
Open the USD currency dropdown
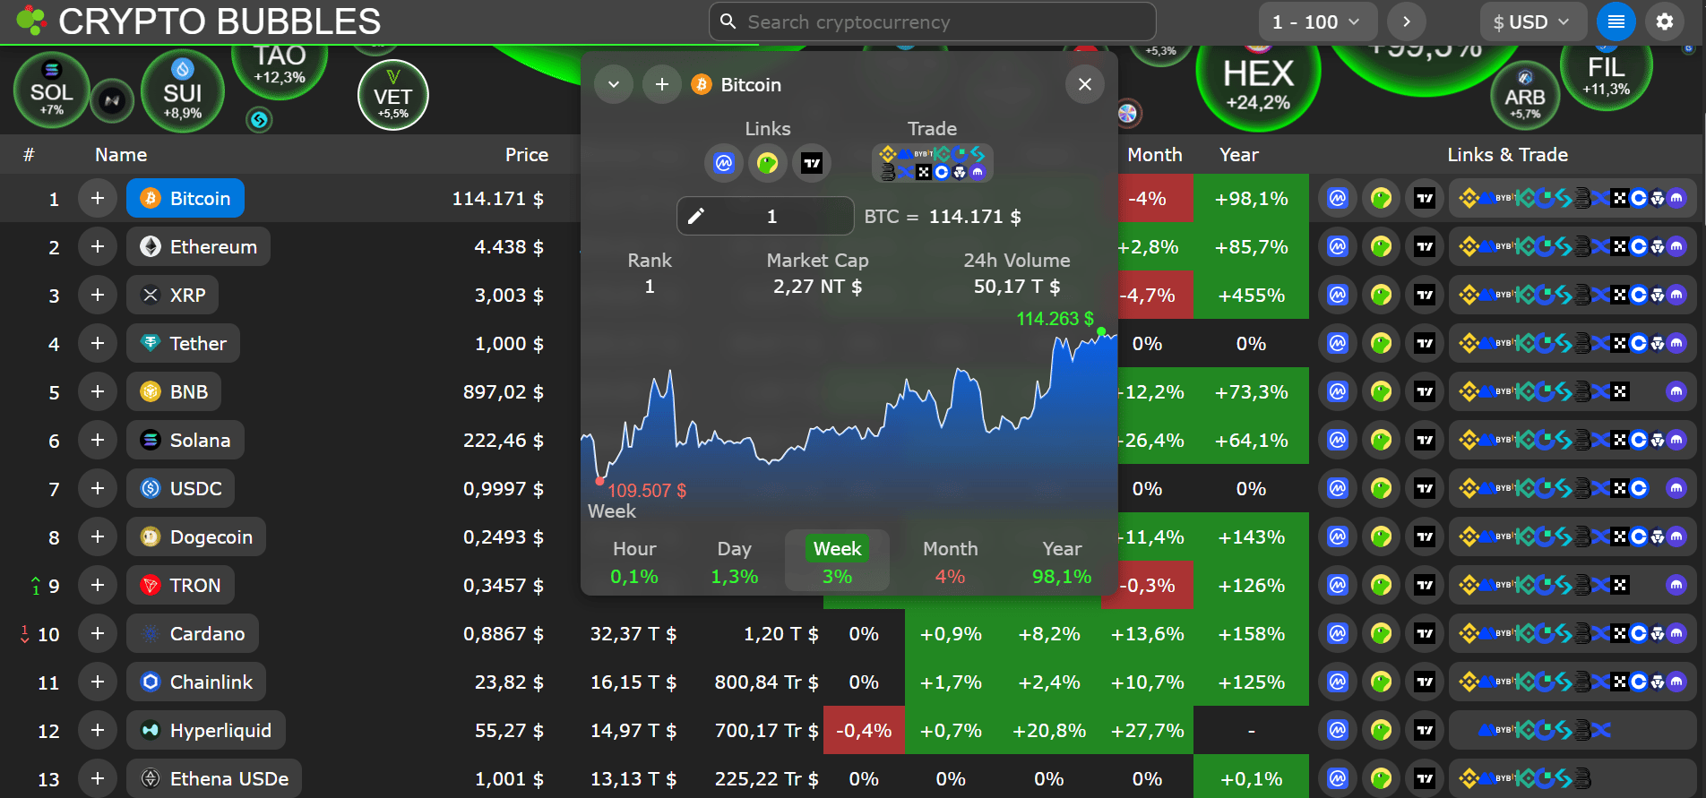tap(1532, 21)
